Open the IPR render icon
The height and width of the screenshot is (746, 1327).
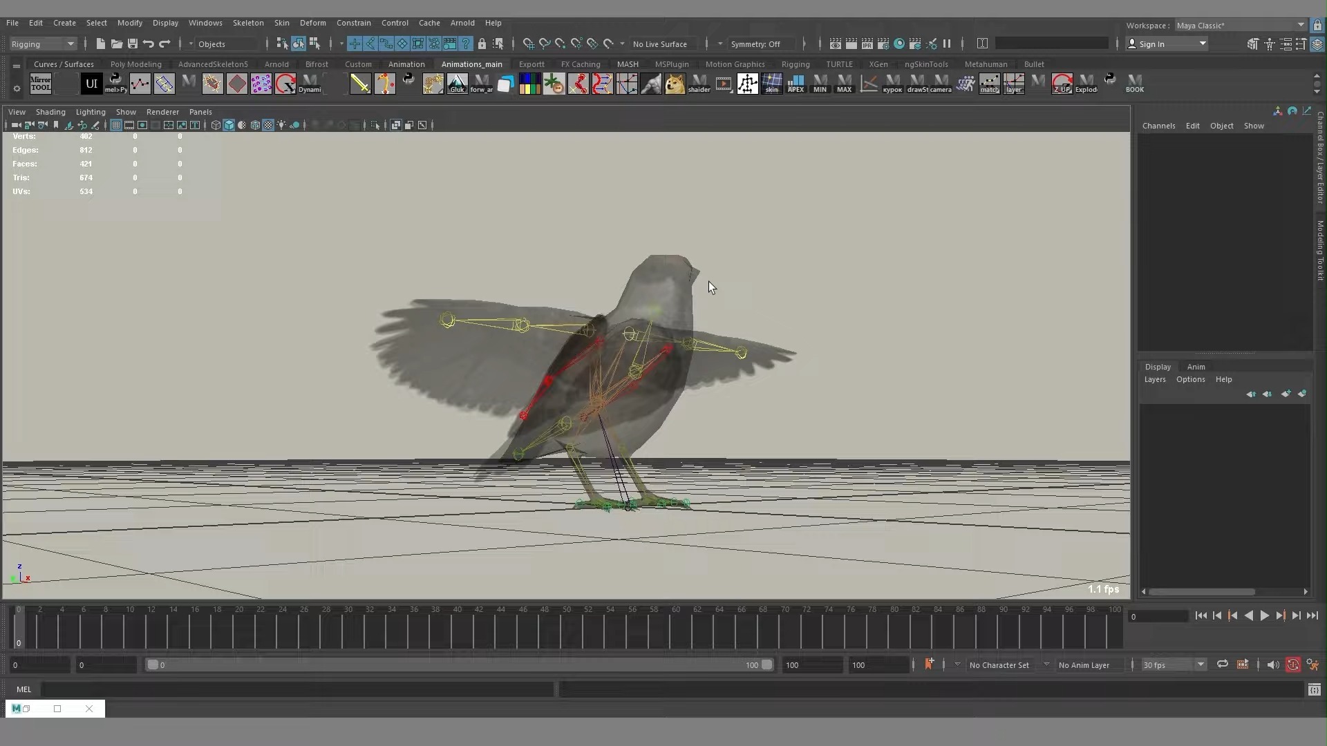(867, 44)
